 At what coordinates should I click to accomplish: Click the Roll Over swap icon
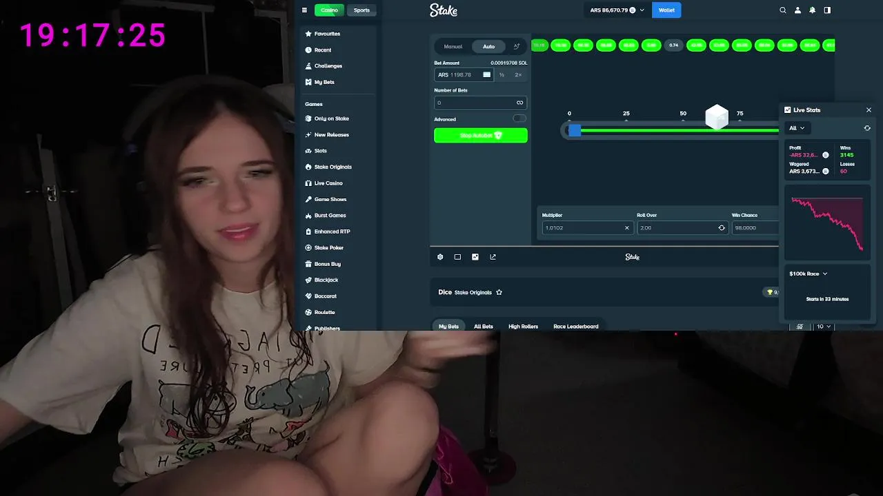[x=722, y=228]
